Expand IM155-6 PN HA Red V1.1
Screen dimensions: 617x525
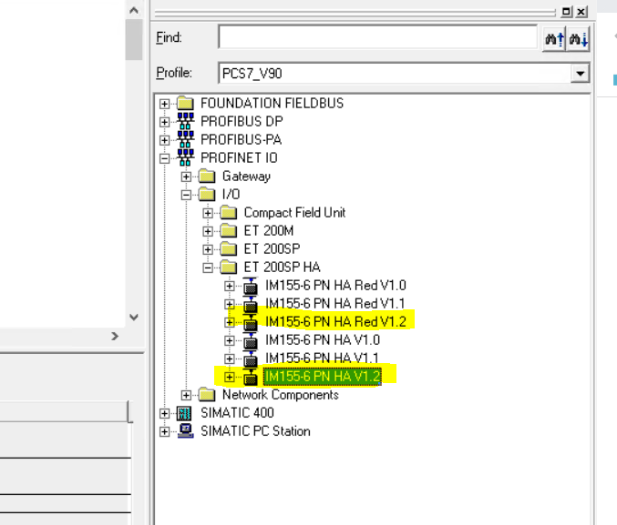pyautogui.click(x=230, y=304)
